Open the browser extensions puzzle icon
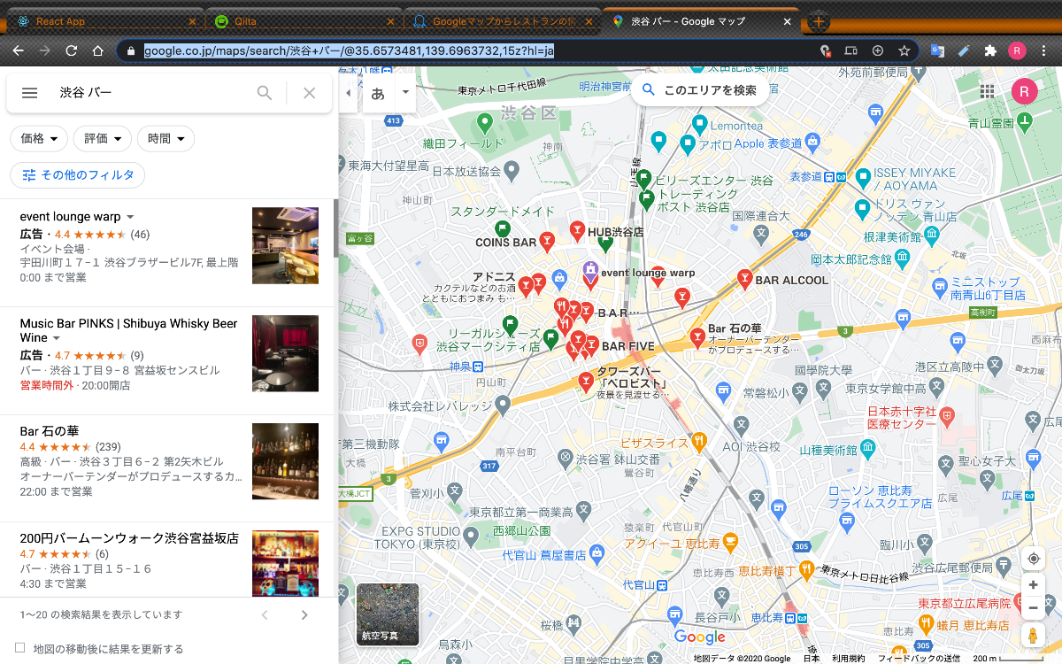1062x664 pixels. click(x=990, y=50)
